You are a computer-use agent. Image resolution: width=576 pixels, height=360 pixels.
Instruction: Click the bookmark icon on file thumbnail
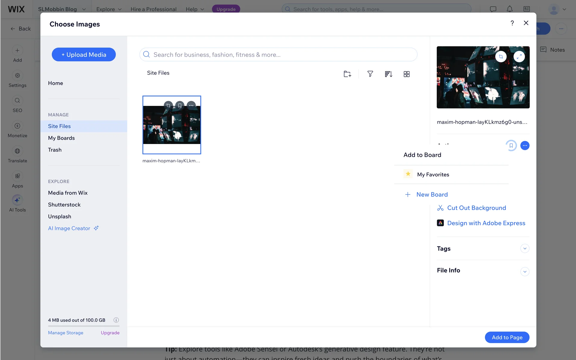(180, 105)
